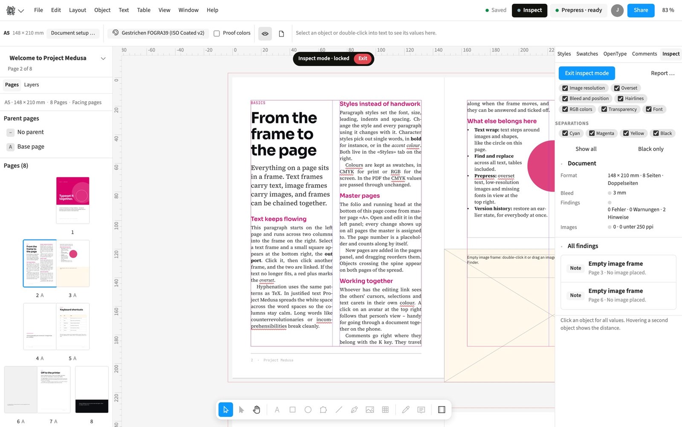Click the red Exit pill on canvas
682x427 pixels.
tap(363, 59)
